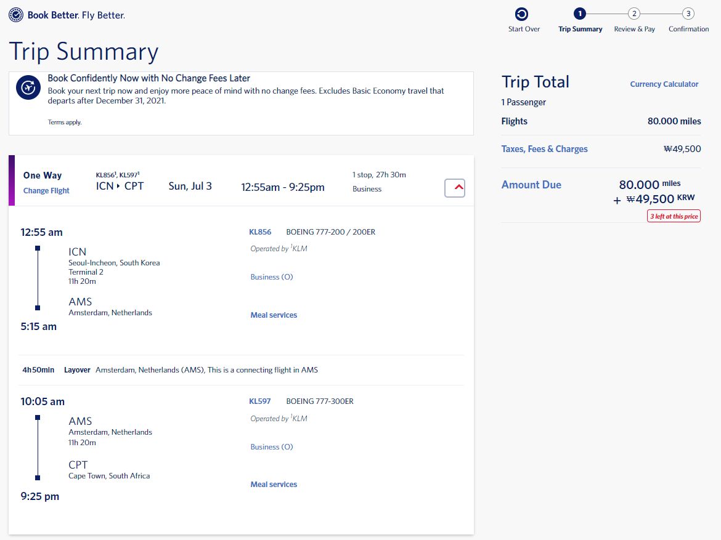Click the '80.000 miles' Flights value
Screen dimensions: 721x540
pos(675,121)
